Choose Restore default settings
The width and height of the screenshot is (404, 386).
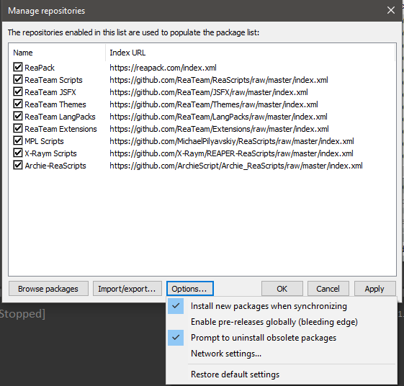(282, 374)
